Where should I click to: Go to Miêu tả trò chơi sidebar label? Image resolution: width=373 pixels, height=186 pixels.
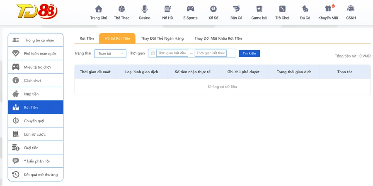coord(37,67)
